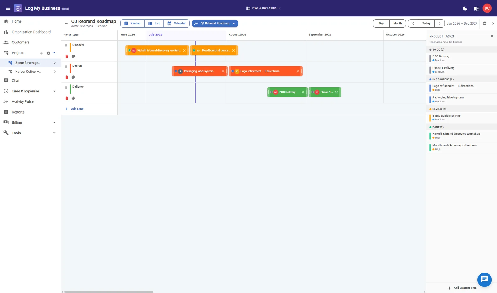Click the horizontal timeline scrollbar
Screen dimensions: 497x293
(108, 292)
